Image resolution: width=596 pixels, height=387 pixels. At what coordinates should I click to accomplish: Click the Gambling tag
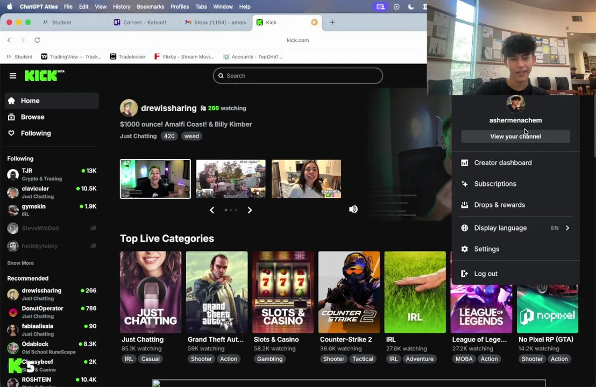pos(270,359)
